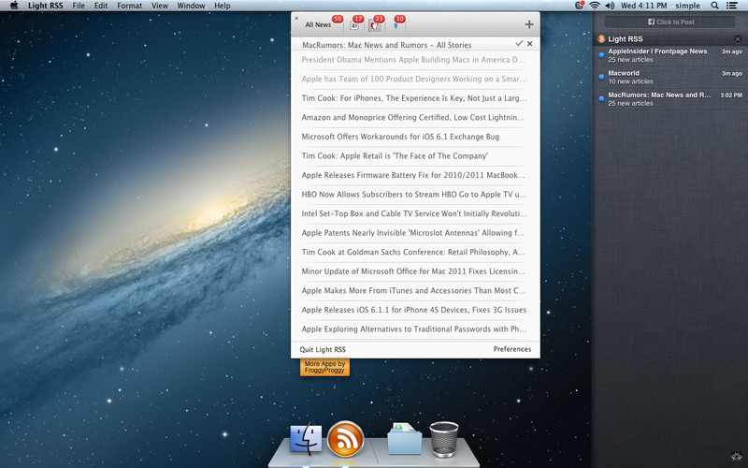This screenshot has width=748, height=468.
Task: Open the All News tab
Action: pos(318,25)
